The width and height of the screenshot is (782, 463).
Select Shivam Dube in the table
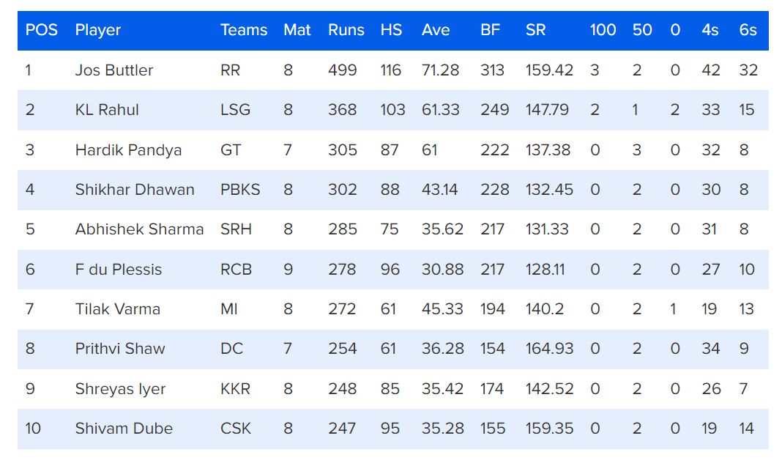click(124, 429)
